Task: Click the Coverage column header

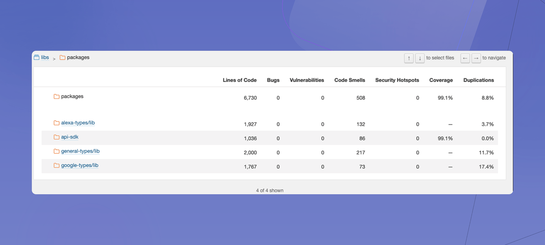Action: click(441, 80)
